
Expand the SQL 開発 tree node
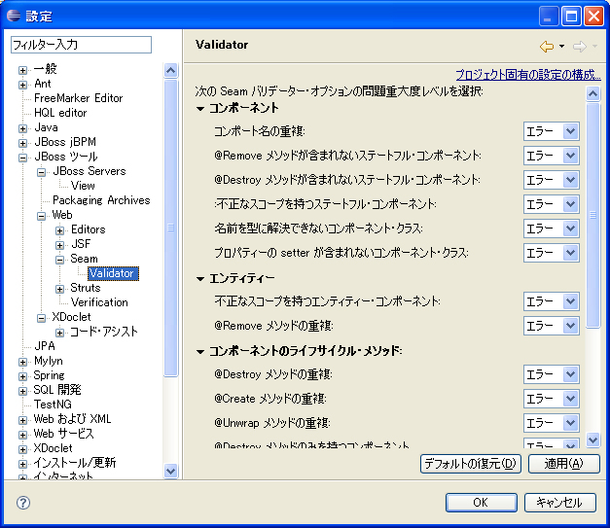[22, 391]
